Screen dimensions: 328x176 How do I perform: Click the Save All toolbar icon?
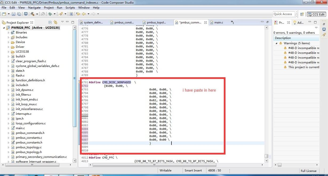coord(19,14)
